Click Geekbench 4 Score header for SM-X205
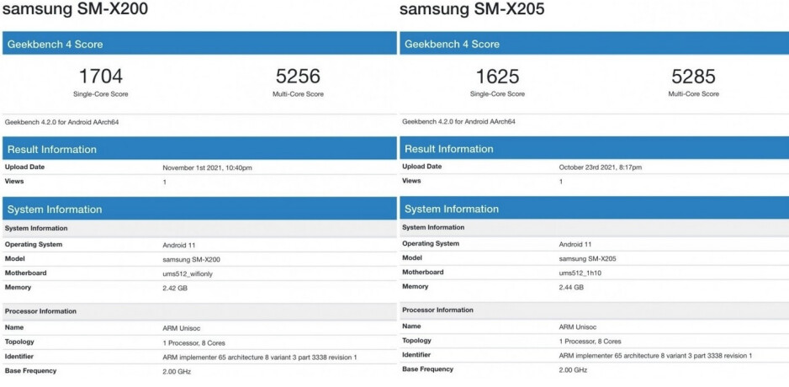The image size is (789, 387). point(452,44)
